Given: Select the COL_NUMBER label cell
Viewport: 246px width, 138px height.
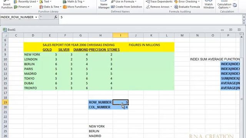Looking at the screenshot, I should coord(100,107).
